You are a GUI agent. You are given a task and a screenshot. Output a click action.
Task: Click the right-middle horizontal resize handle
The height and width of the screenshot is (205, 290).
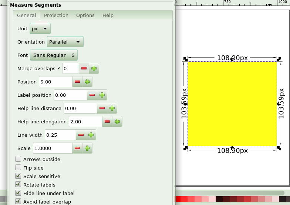279,104
